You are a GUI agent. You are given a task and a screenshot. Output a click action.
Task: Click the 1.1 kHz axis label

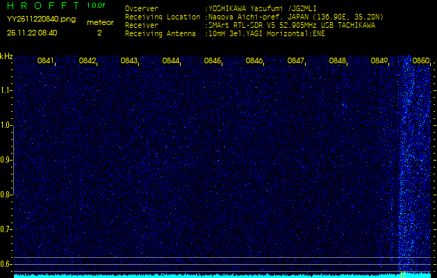point(5,90)
